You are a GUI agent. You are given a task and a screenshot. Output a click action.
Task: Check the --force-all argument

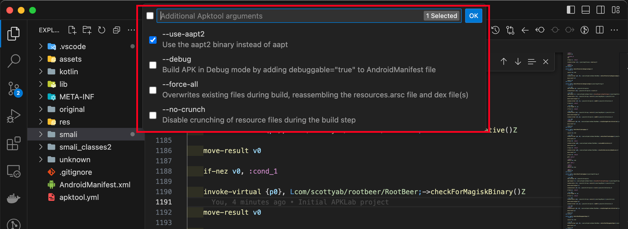click(x=153, y=90)
